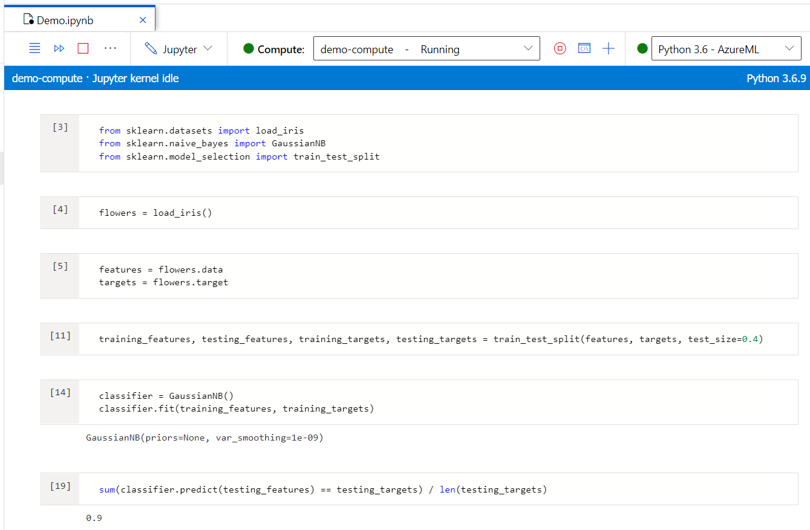Click the [19] cell execution counter
The image size is (810, 530).
click(x=60, y=486)
